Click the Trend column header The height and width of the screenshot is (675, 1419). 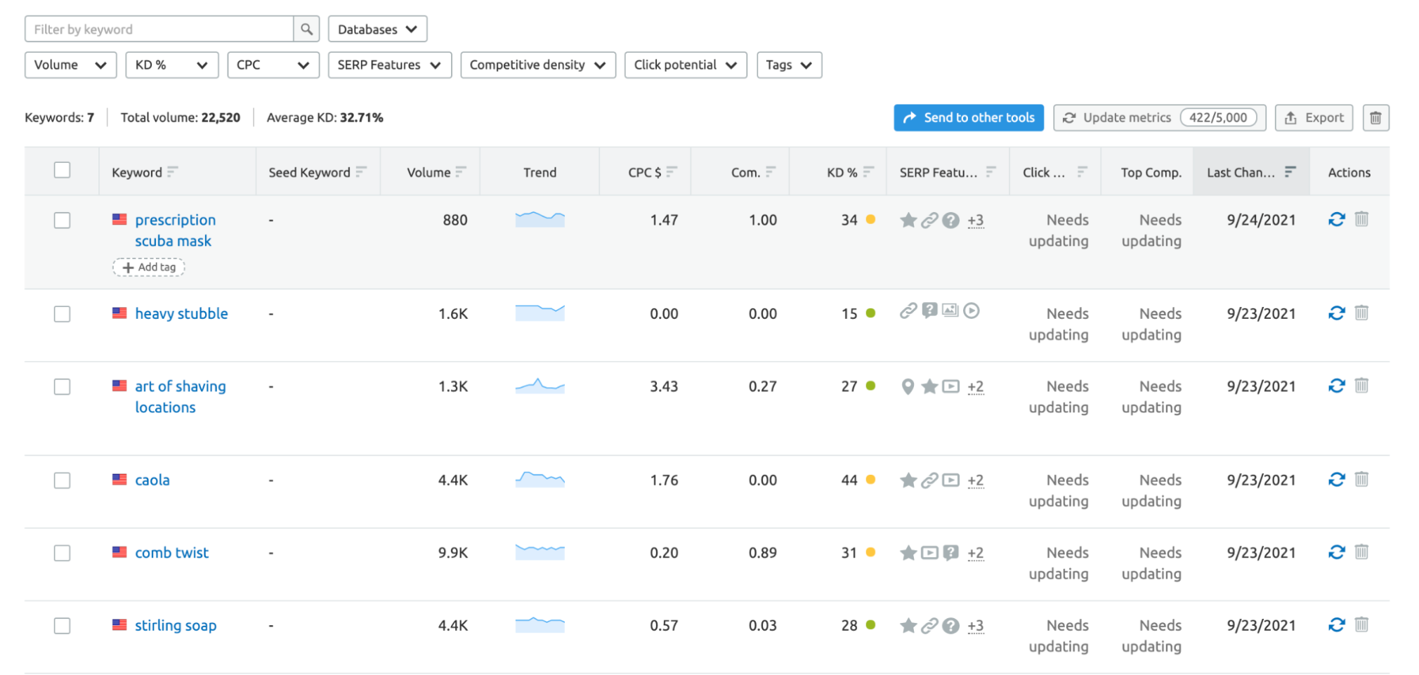pos(540,173)
